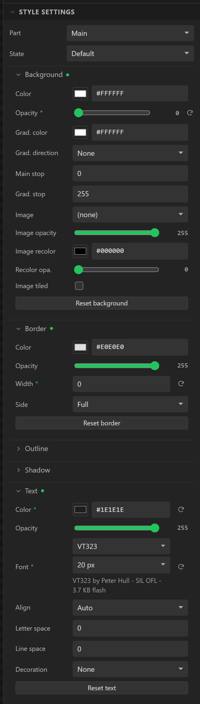Click the Border Opacity slider handle
200x704 pixels.
tap(155, 366)
